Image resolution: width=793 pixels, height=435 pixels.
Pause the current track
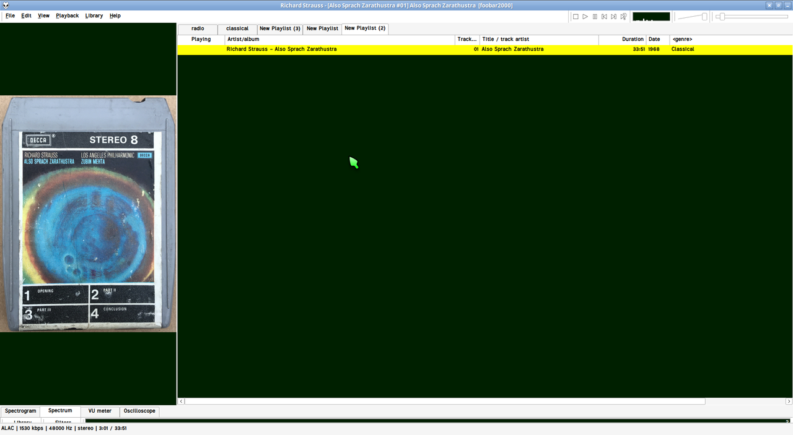pyautogui.click(x=595, y=17)
